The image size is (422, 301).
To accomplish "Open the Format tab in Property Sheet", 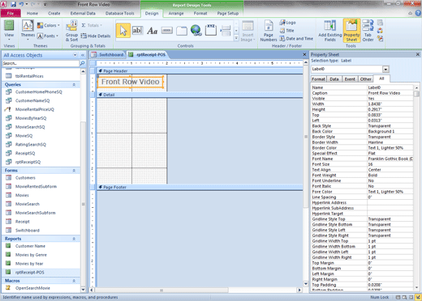I will (318, 79).
